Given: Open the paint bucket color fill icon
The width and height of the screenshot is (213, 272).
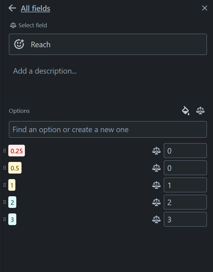Looking at the screenshot, I should 186,111.
